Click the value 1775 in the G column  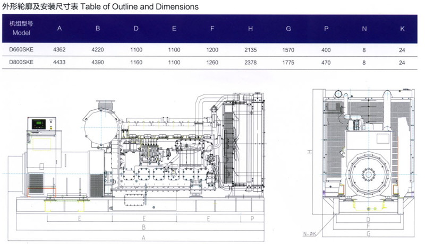[x=288, y=62]
